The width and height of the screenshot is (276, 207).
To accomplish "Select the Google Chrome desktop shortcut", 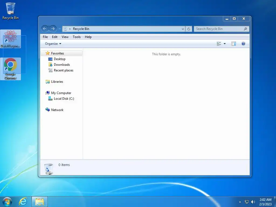I will [11, 69].
